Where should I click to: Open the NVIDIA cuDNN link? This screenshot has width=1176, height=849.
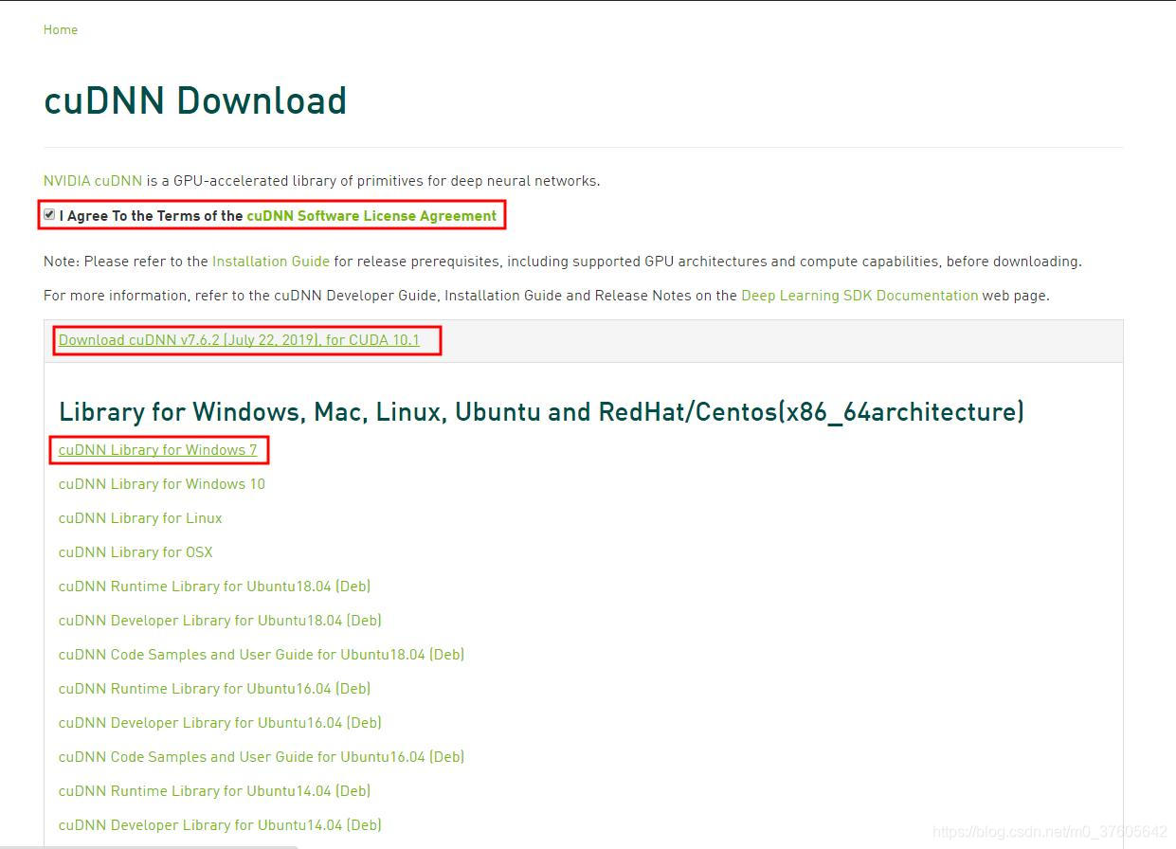[93, 180]
